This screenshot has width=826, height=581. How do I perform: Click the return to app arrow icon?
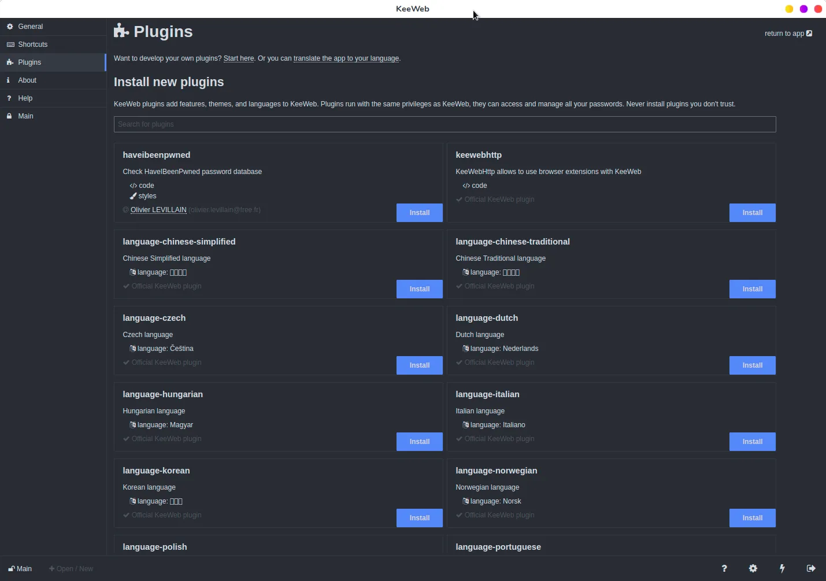pos(809,34)
